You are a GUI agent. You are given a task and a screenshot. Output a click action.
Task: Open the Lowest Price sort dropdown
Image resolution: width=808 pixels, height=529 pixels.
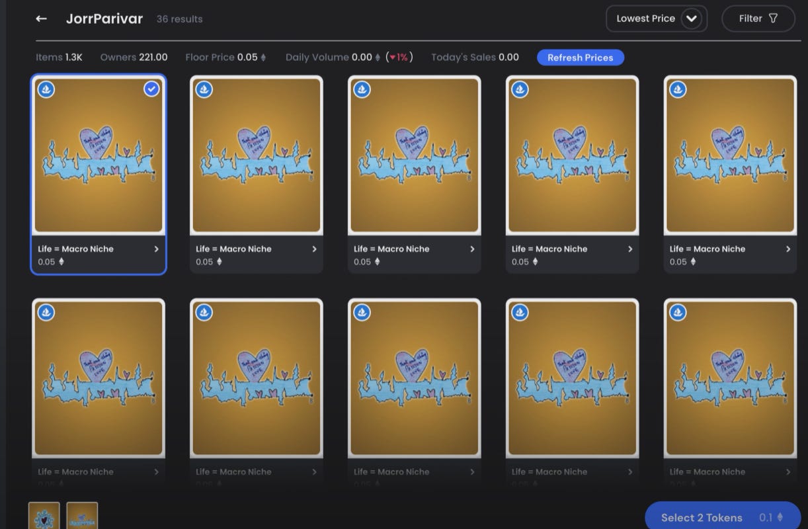[x=657, y=19]
